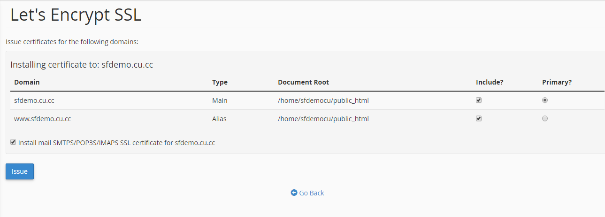Set www.sfdemo.cu.cc as Primary radio option
Screen dimensions: 605x217
[545, 118]
